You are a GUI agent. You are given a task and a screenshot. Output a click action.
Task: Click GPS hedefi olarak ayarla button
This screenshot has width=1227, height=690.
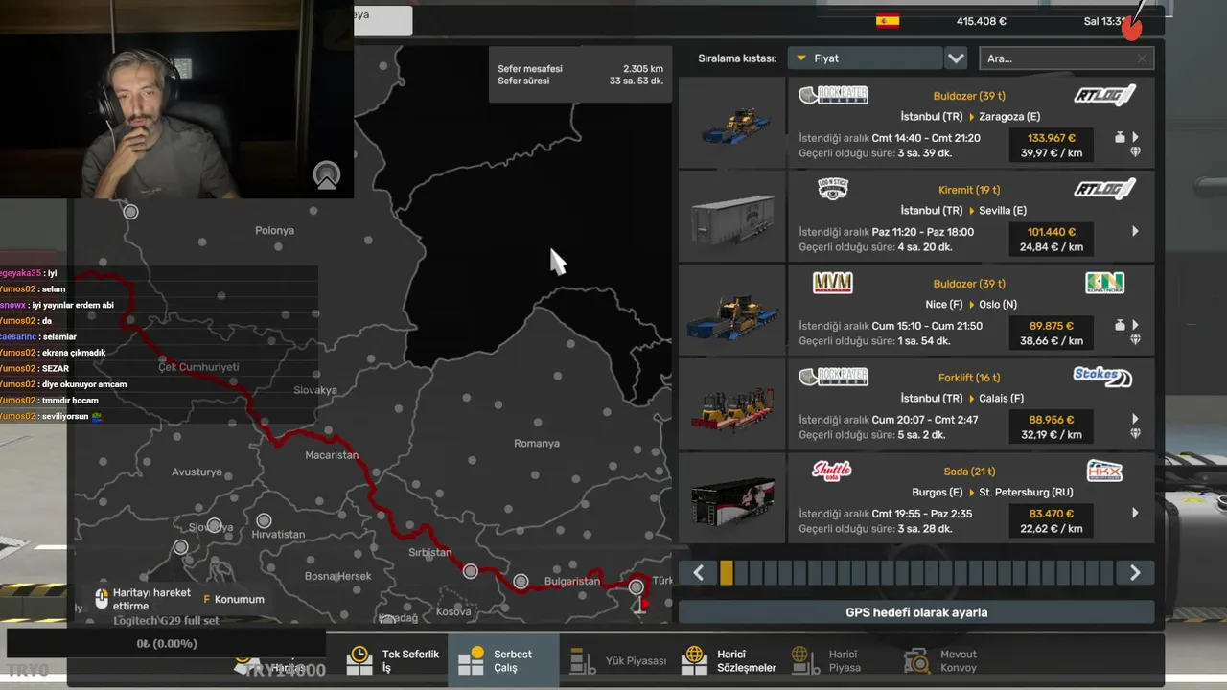tap(916, 612)
